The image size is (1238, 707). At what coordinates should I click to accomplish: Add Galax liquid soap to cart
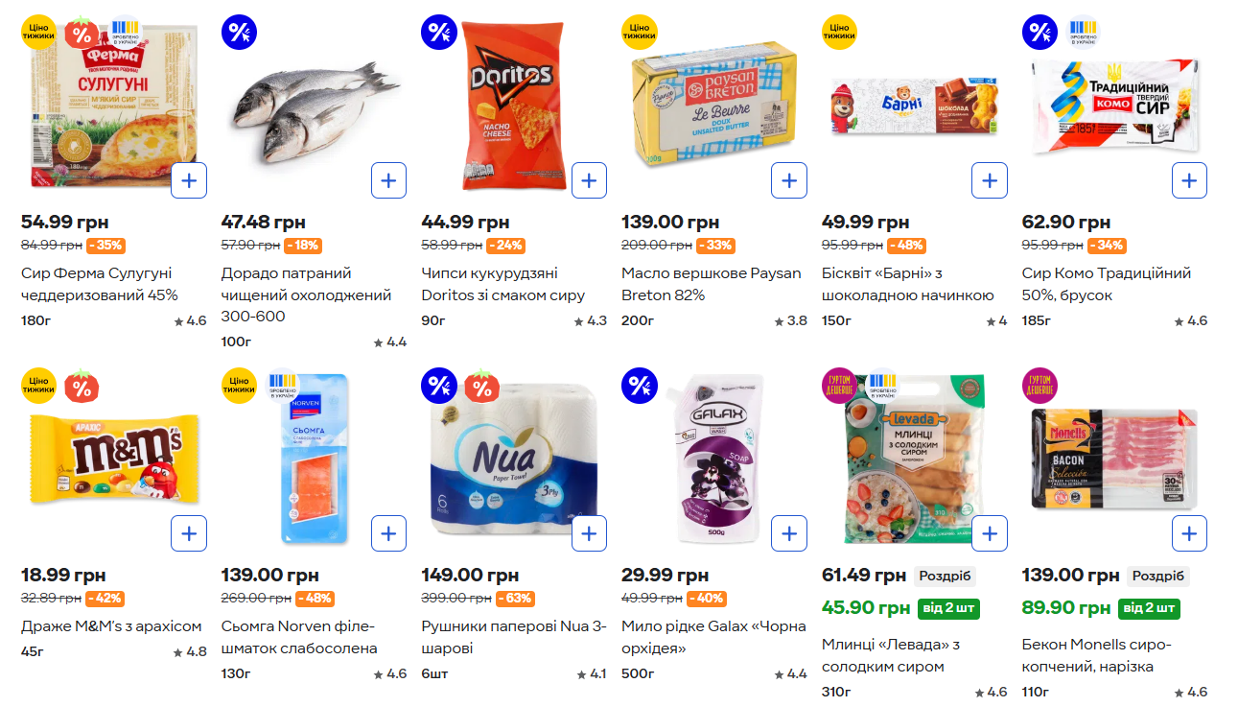pos(788,533)
